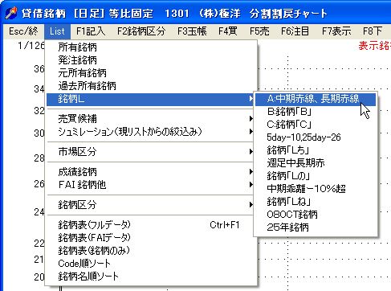391x291 pixels.
Task: Click Code順ソート menu item
Action: coord(151,264)
